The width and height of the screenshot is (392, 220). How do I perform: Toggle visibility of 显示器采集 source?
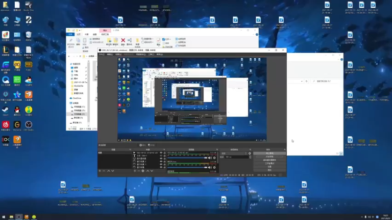coord(161,158)
